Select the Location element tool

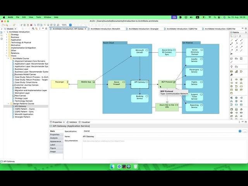(232, 67)
